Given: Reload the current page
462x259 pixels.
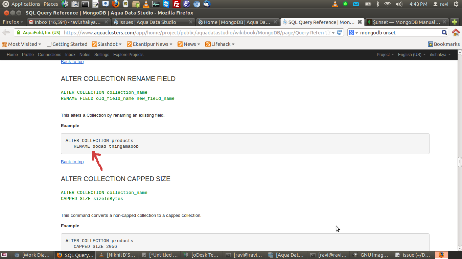Looking at the screenshot, I should pos(340,32).
